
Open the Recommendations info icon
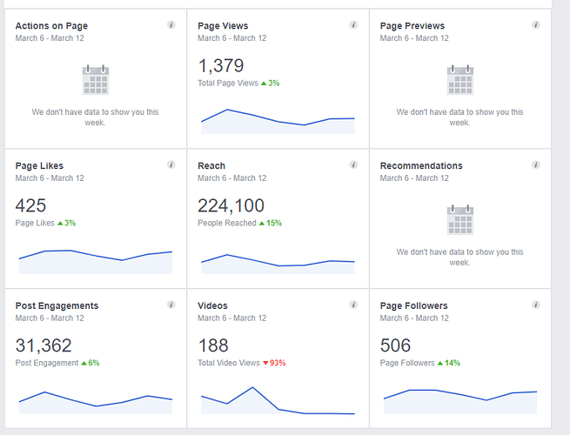pyautogui.click(x=536, y=164)
